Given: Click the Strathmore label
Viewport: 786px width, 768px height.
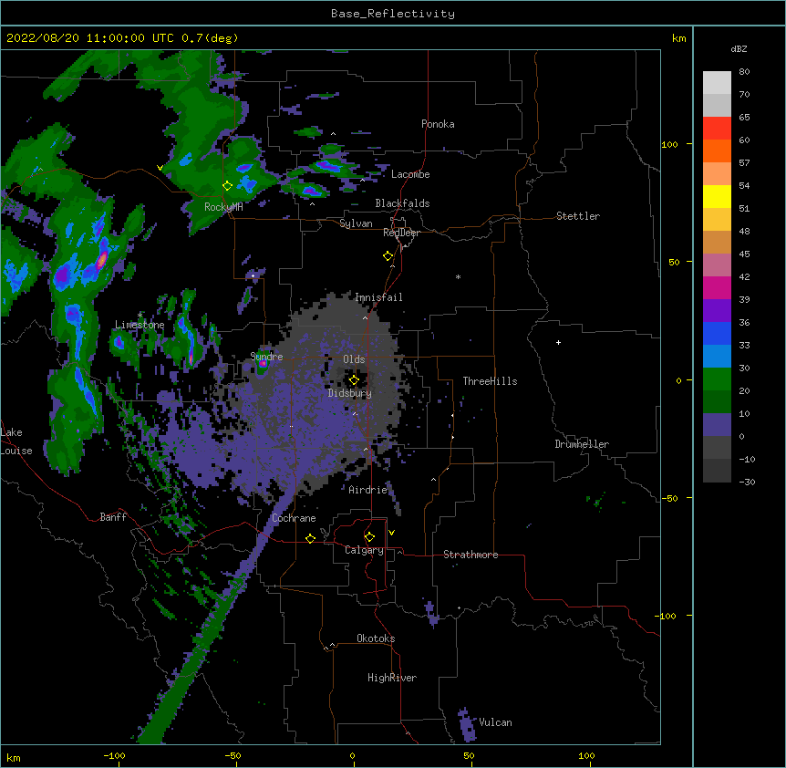Looking at the screenshot, I should [x=471, y=555].
